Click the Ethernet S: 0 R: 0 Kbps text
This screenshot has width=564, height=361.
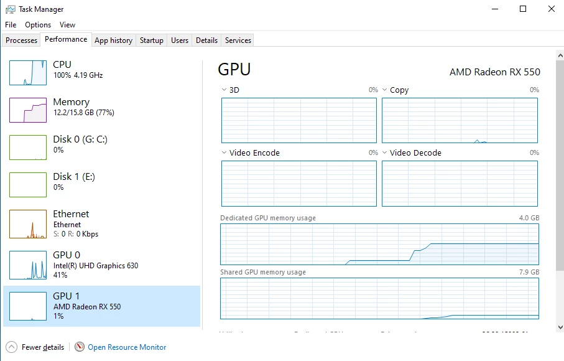pyautogui.click(x=76, y=234)
